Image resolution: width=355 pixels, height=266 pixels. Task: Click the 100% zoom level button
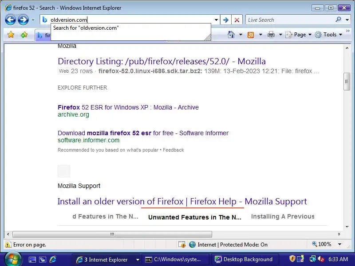pyautogui.click(x=321, y=244)
